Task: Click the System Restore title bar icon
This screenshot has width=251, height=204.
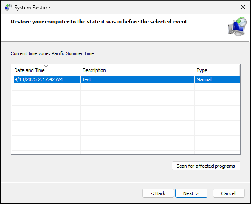Action: coord(8,7)
